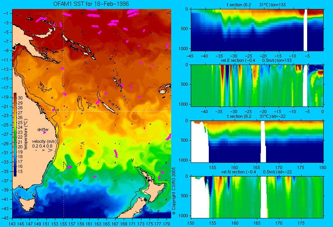The image size is (333, 227).
Task: Click the "Copyright CSIRO 2005" vertical text
Action: 174,191
